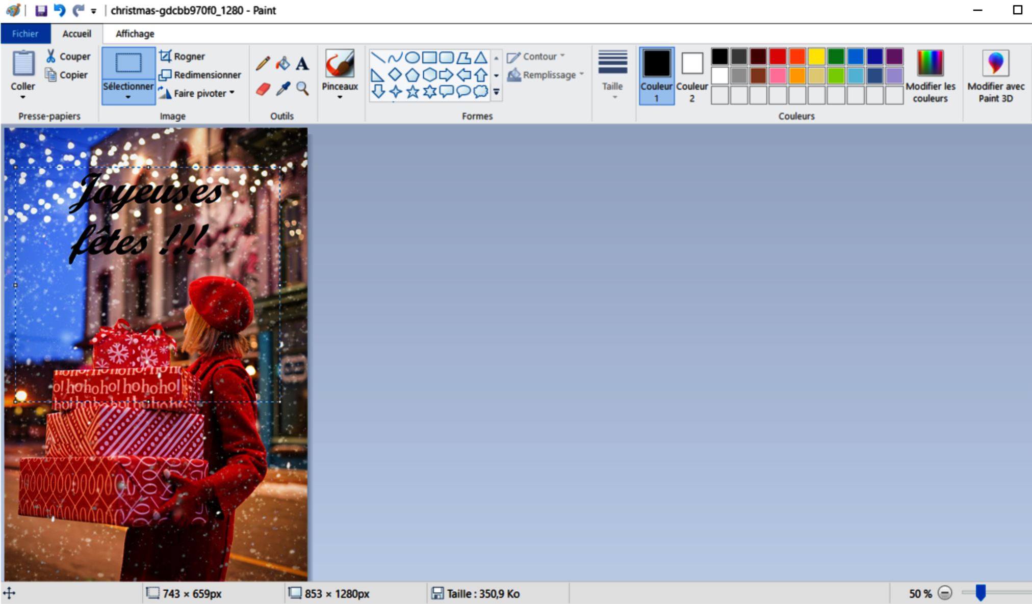
Task: Activate Couleur 2 as the active color
Action: [692, 75]
